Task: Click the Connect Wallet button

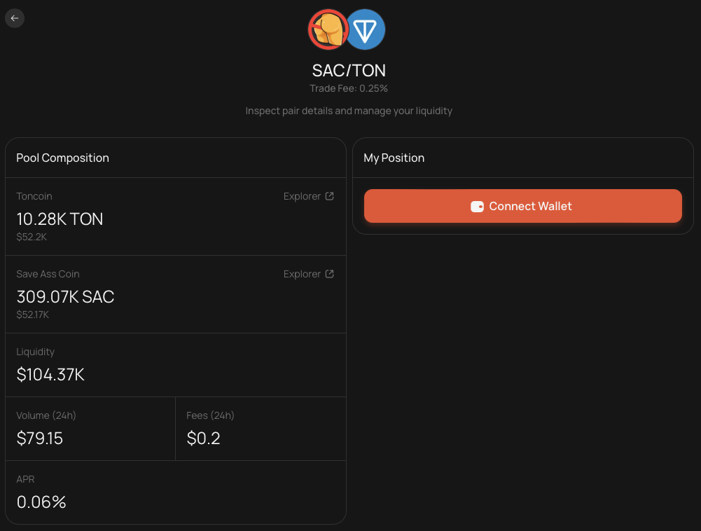Action: (x=522, y=206)
